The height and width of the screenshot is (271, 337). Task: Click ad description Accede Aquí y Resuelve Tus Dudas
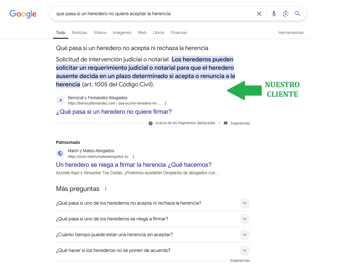[x=137, y=173]
